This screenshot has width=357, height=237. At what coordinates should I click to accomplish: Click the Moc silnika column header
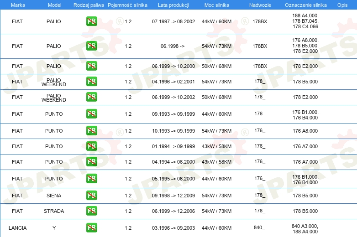pos(217,5)
